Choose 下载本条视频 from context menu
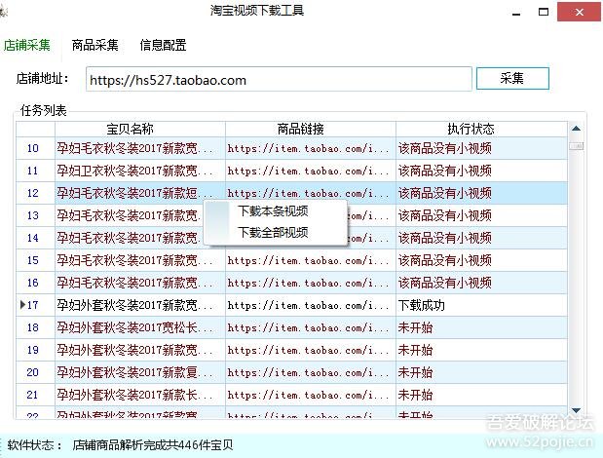The image size is (603, 458). [273, 211]
